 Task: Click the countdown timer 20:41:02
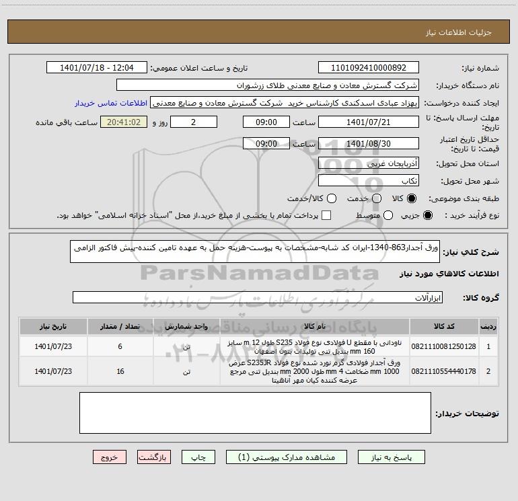pyautogui.click(x=124, y=122)
